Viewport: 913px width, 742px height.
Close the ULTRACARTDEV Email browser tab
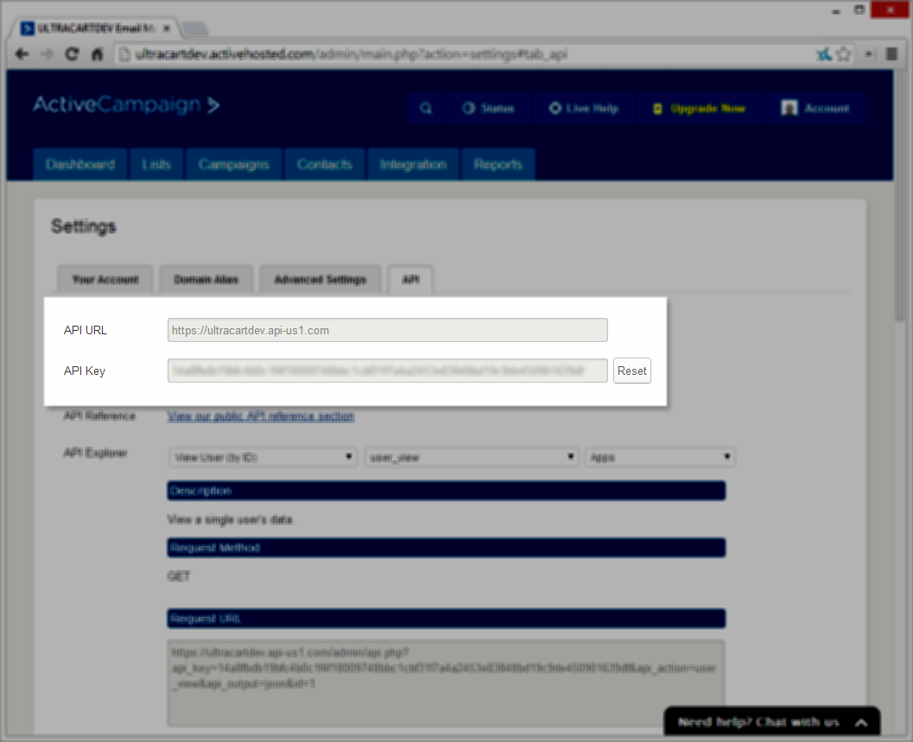click(167, 28)
